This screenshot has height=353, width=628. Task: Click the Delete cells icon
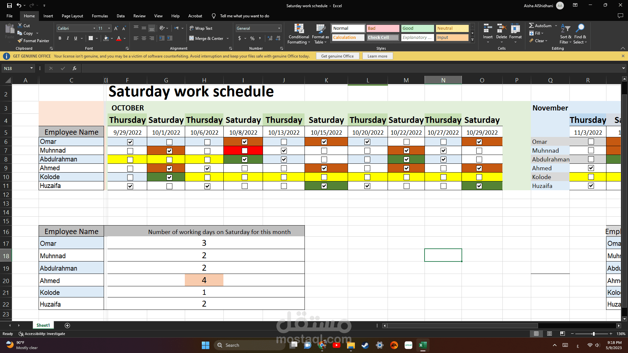[501, 29]
